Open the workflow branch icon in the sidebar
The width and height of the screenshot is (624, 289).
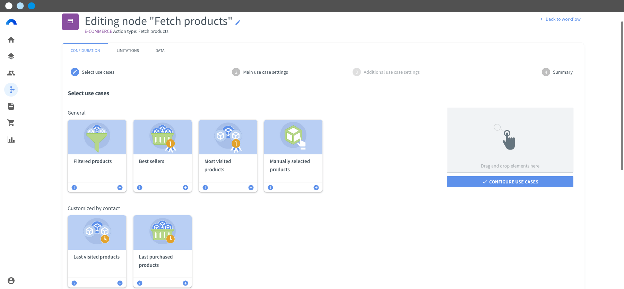(11, 90)
